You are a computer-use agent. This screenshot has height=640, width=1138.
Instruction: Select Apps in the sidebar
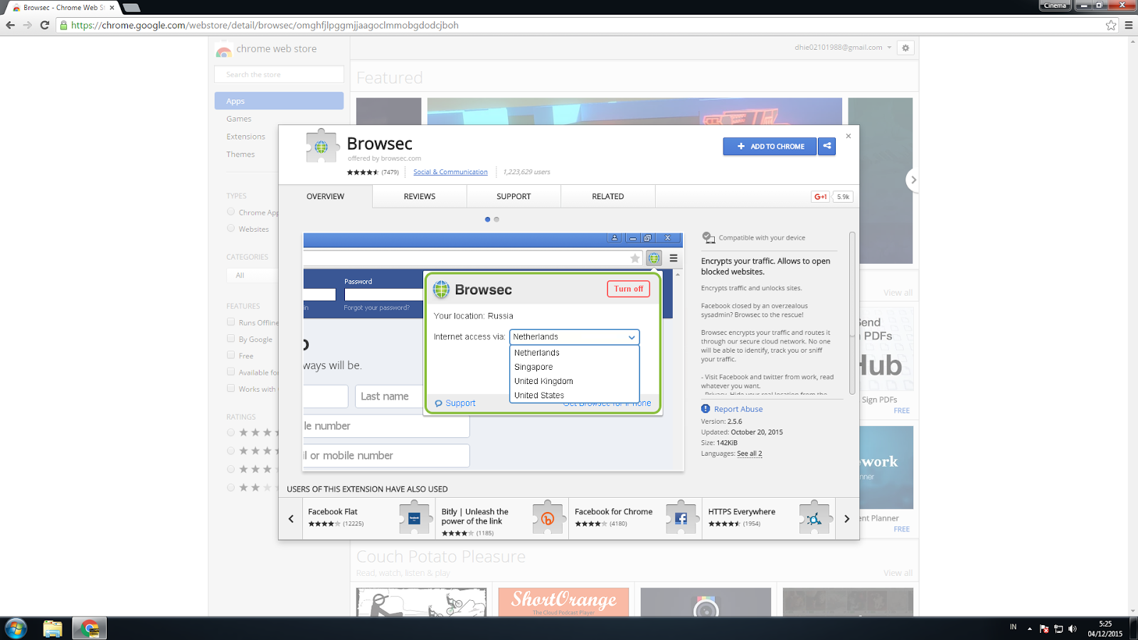[279, 101]
